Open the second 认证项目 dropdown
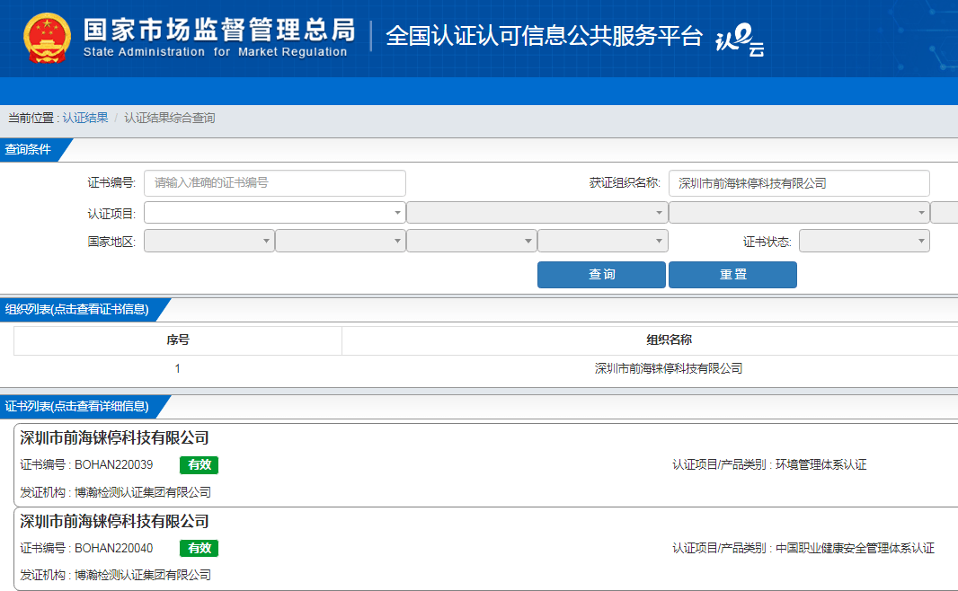958x591 pixels. 537,213
